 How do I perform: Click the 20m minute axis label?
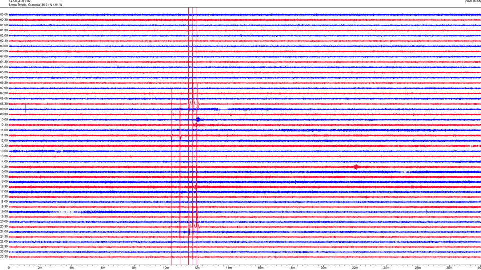pos(323,268)
